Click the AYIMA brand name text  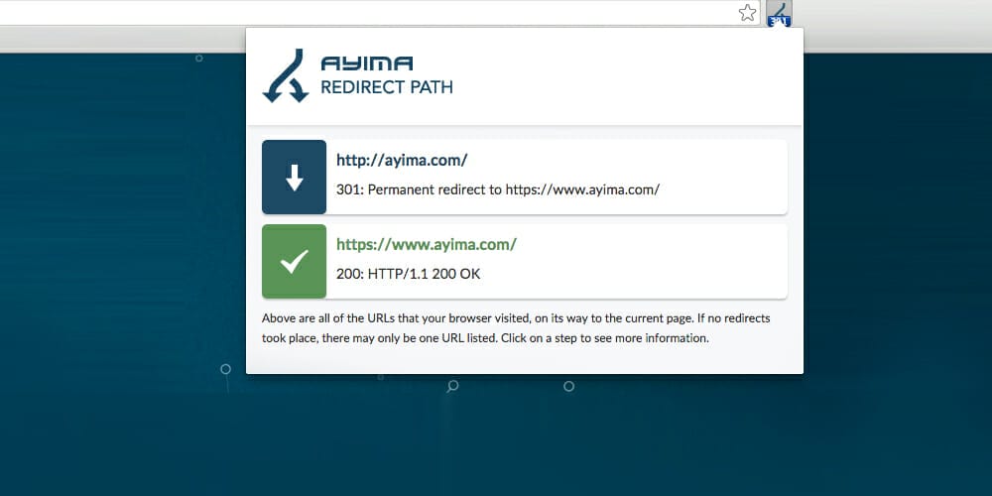367,63
